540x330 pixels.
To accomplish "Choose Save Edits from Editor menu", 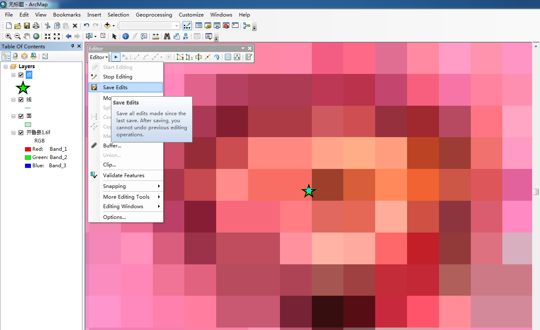I will coord(126,88).
